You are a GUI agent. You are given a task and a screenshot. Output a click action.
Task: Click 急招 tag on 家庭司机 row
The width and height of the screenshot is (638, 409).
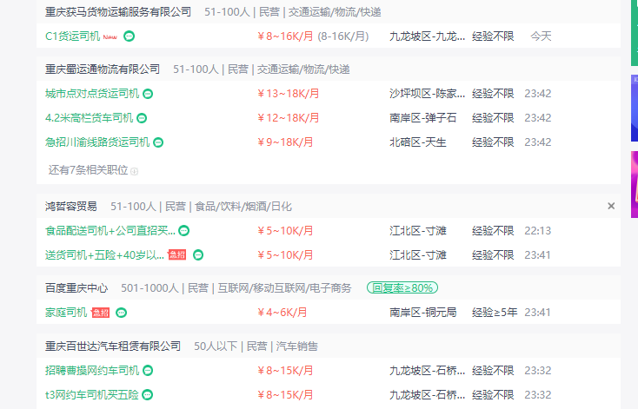click(100, 313)
